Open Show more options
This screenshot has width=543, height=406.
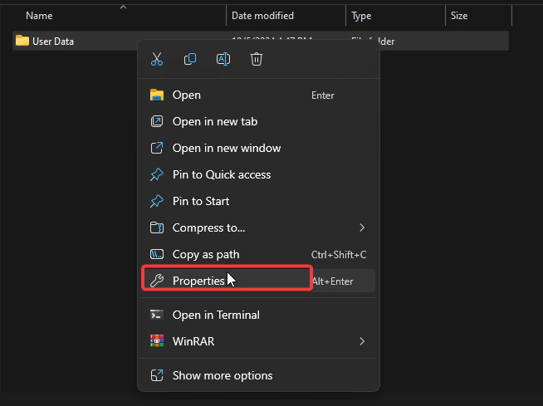click(x=223, y=375)
